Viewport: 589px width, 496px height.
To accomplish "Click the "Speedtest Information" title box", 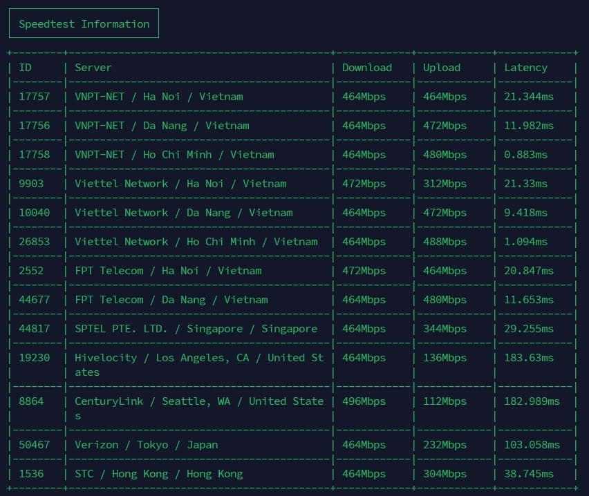I will pyautogui.click(x=84, y=23).
